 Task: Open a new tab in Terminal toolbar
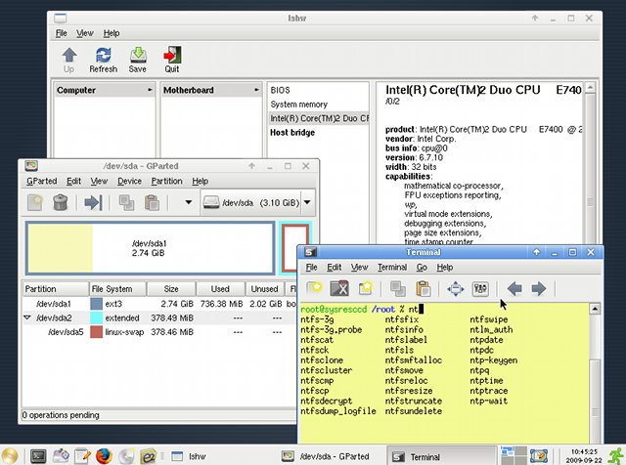[314, 288]
